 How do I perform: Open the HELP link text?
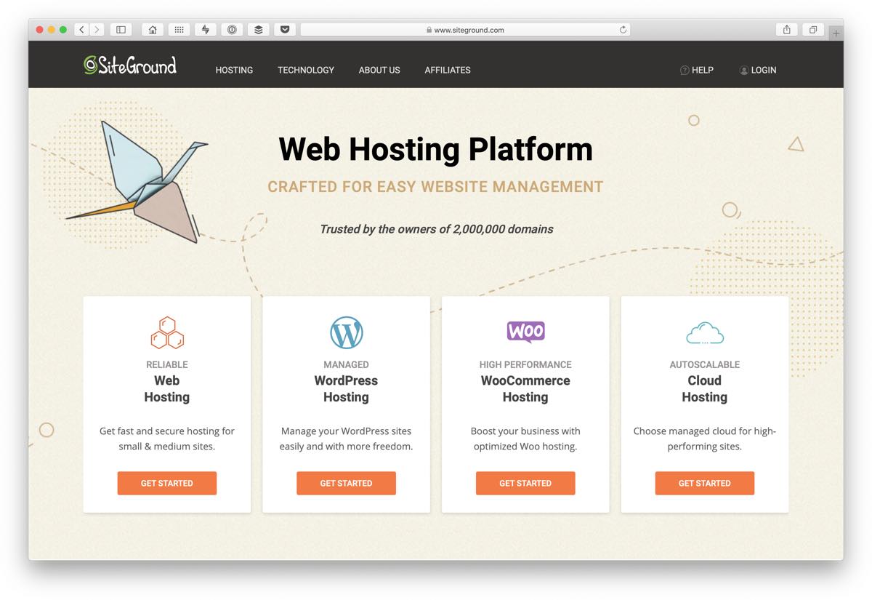pyautogui.click(x=703, y=70)
